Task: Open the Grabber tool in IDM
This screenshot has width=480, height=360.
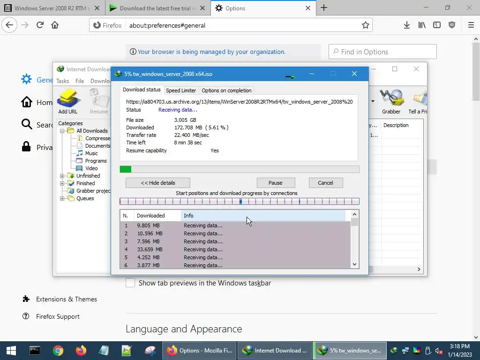Action: (x=391, y=101)
